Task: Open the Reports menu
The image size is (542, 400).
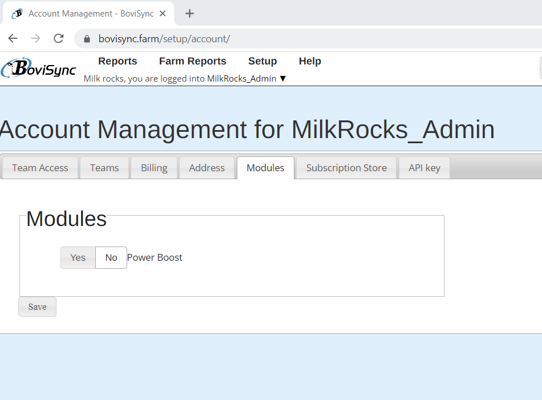Action: click(118, 61)
